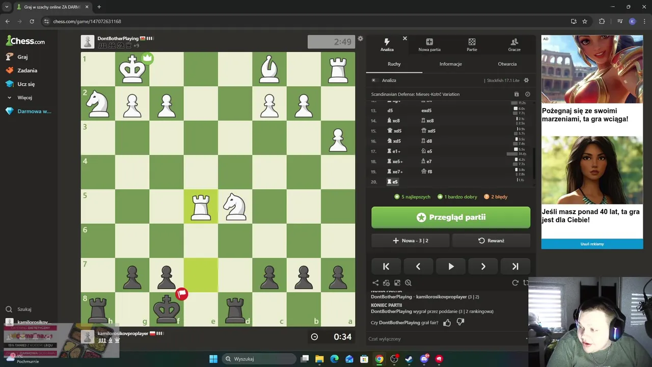Click the Chess.com logo
Viewport: 652px width, 367px height.
click(25, 41)
